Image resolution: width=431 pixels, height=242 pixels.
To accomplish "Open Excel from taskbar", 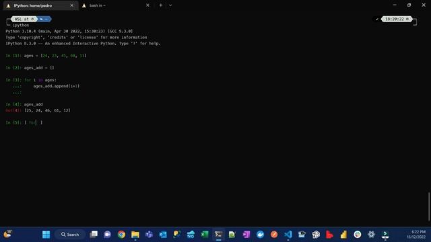I will point(205,235).
